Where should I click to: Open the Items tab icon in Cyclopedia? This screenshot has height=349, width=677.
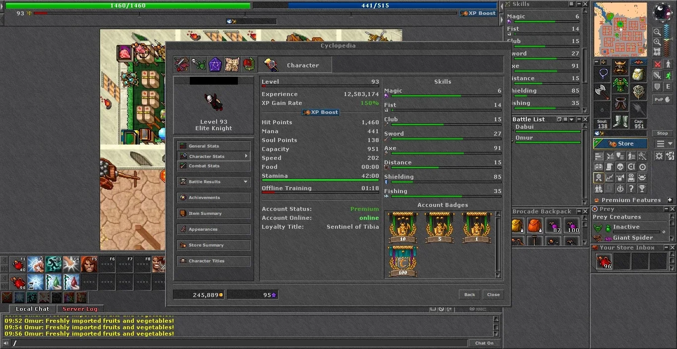click(x=182, y=65)
